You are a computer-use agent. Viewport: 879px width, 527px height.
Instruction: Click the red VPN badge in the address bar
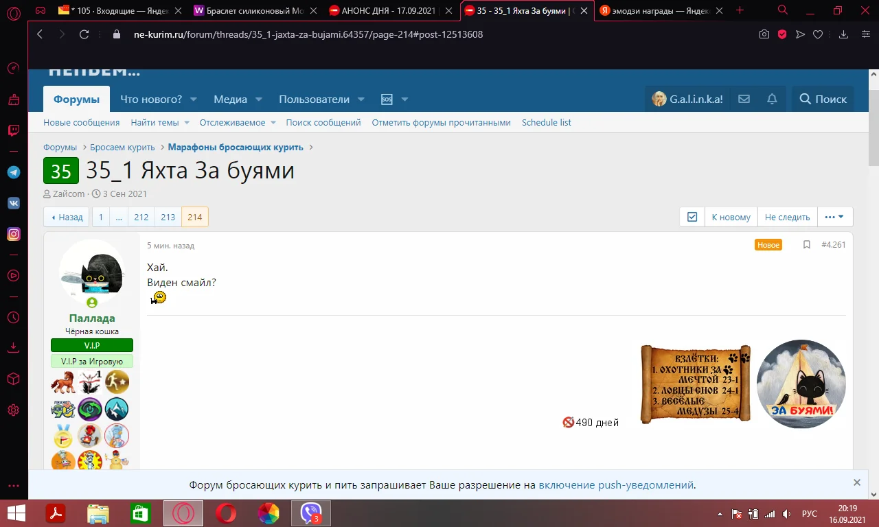tap(782, 34)
